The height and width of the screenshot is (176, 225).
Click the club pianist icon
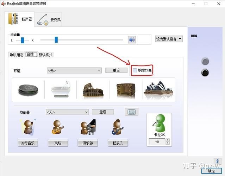pos(88,127)
